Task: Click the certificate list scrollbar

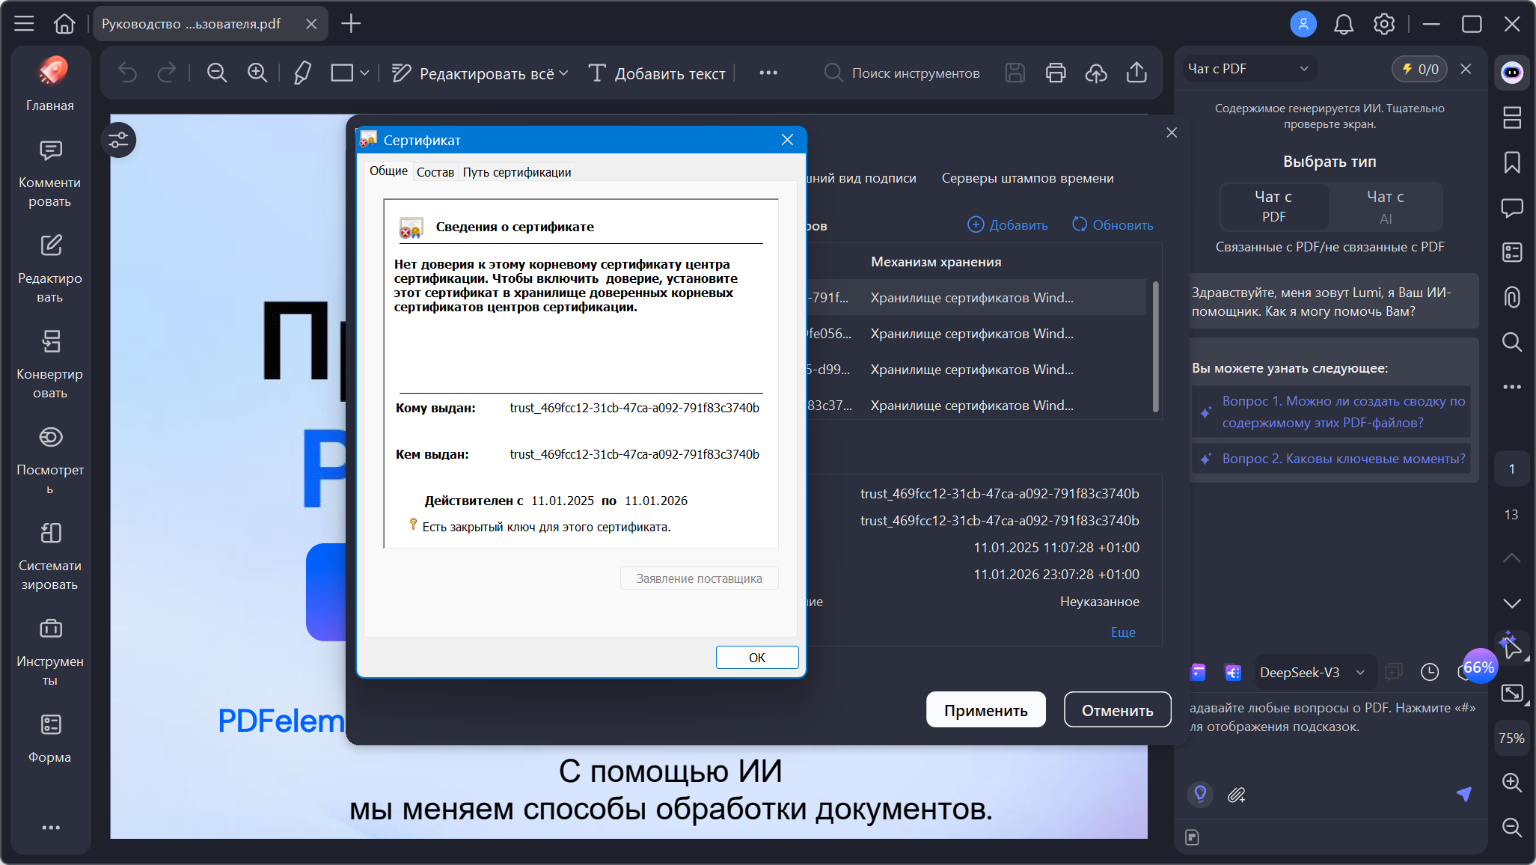Action: click(x=1155, y=346)
